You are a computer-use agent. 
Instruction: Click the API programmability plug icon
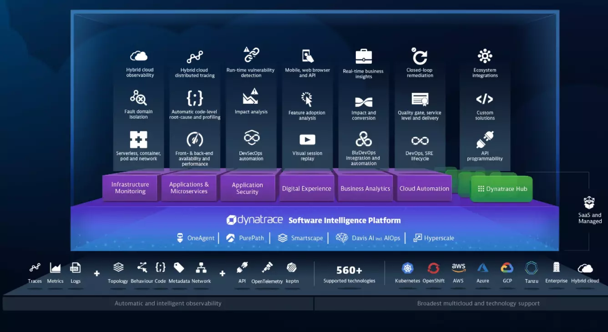click(485, 140)
